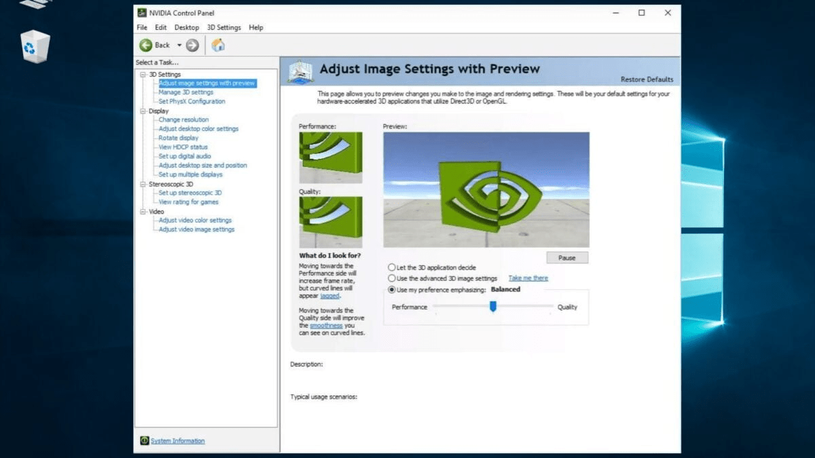Collapse the Stereoscopic 3D tree node
This screenshot has width=815, height=458.
tap(143, 184)
